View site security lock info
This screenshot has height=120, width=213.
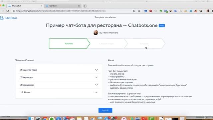14,11
